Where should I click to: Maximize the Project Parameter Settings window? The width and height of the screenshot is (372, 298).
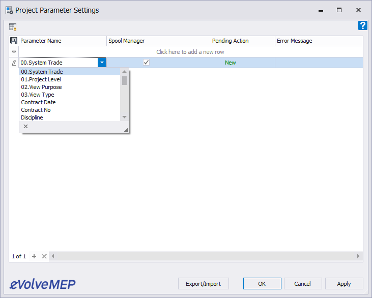point(339,10)
